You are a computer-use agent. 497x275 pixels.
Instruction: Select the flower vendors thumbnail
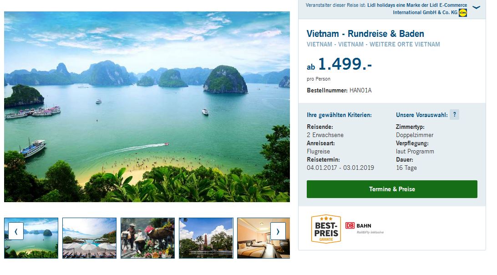click(148, 238)
